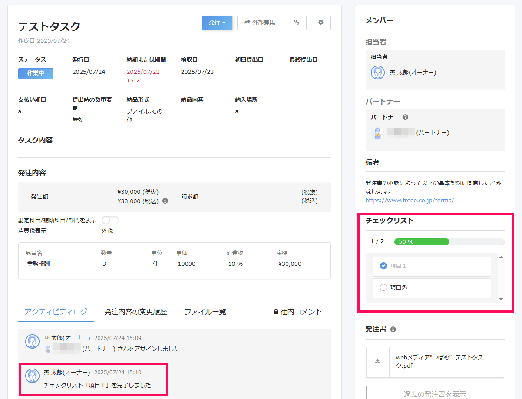Click the 2025/07/24 15:10 timestamp
The width and height of the screenshot is (522, 399).
tap(118, 372)
